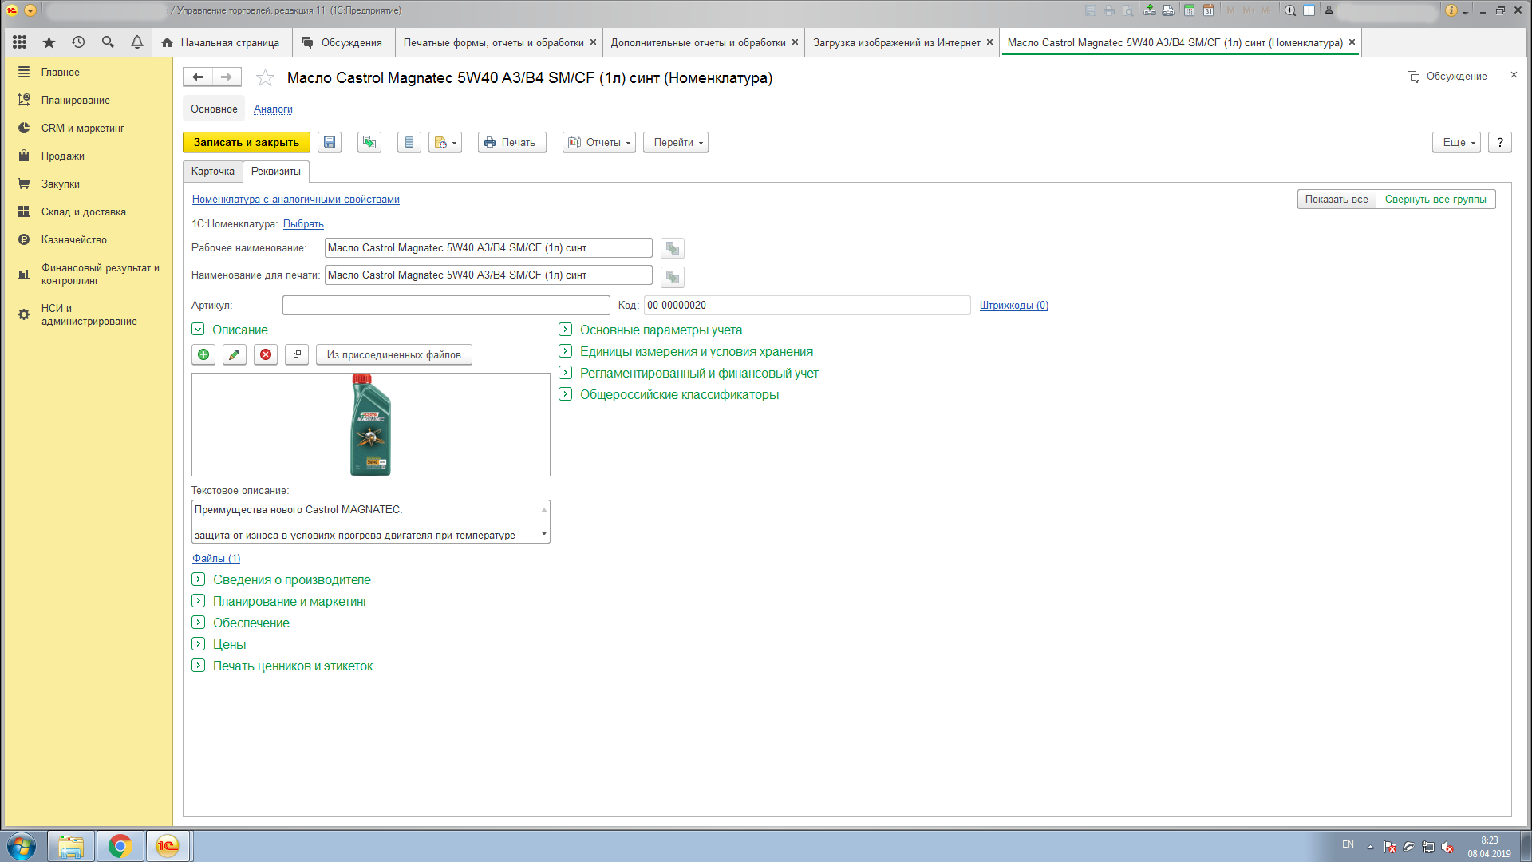Screen dimensions: 1532x862
Task: Open Favorites star in top panel
Action: pos(49,42)
